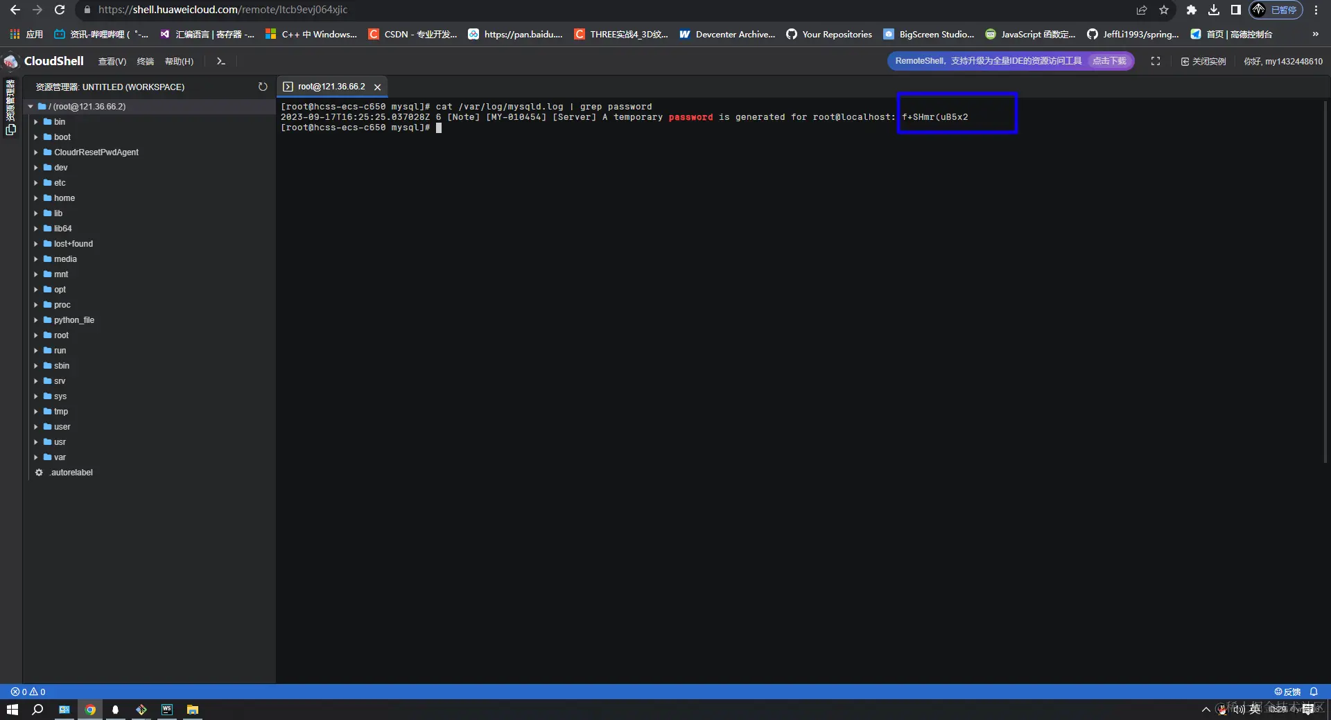Reload the browser page

click(60, 10)
